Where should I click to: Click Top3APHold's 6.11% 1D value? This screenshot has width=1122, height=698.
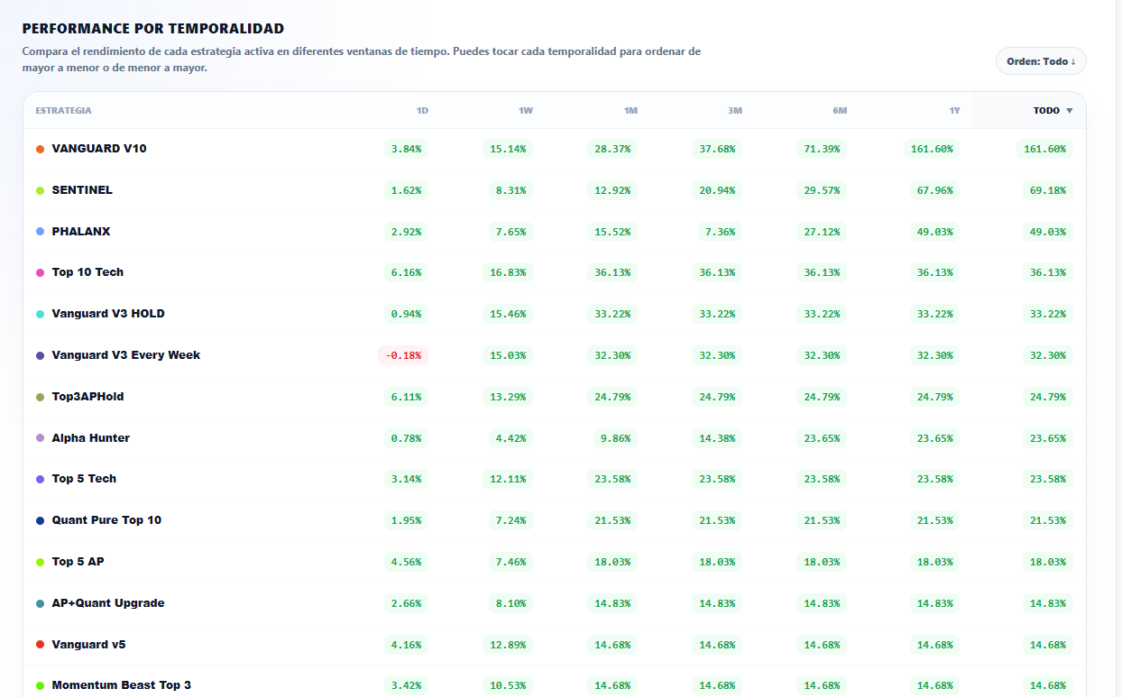click(407, 397)
